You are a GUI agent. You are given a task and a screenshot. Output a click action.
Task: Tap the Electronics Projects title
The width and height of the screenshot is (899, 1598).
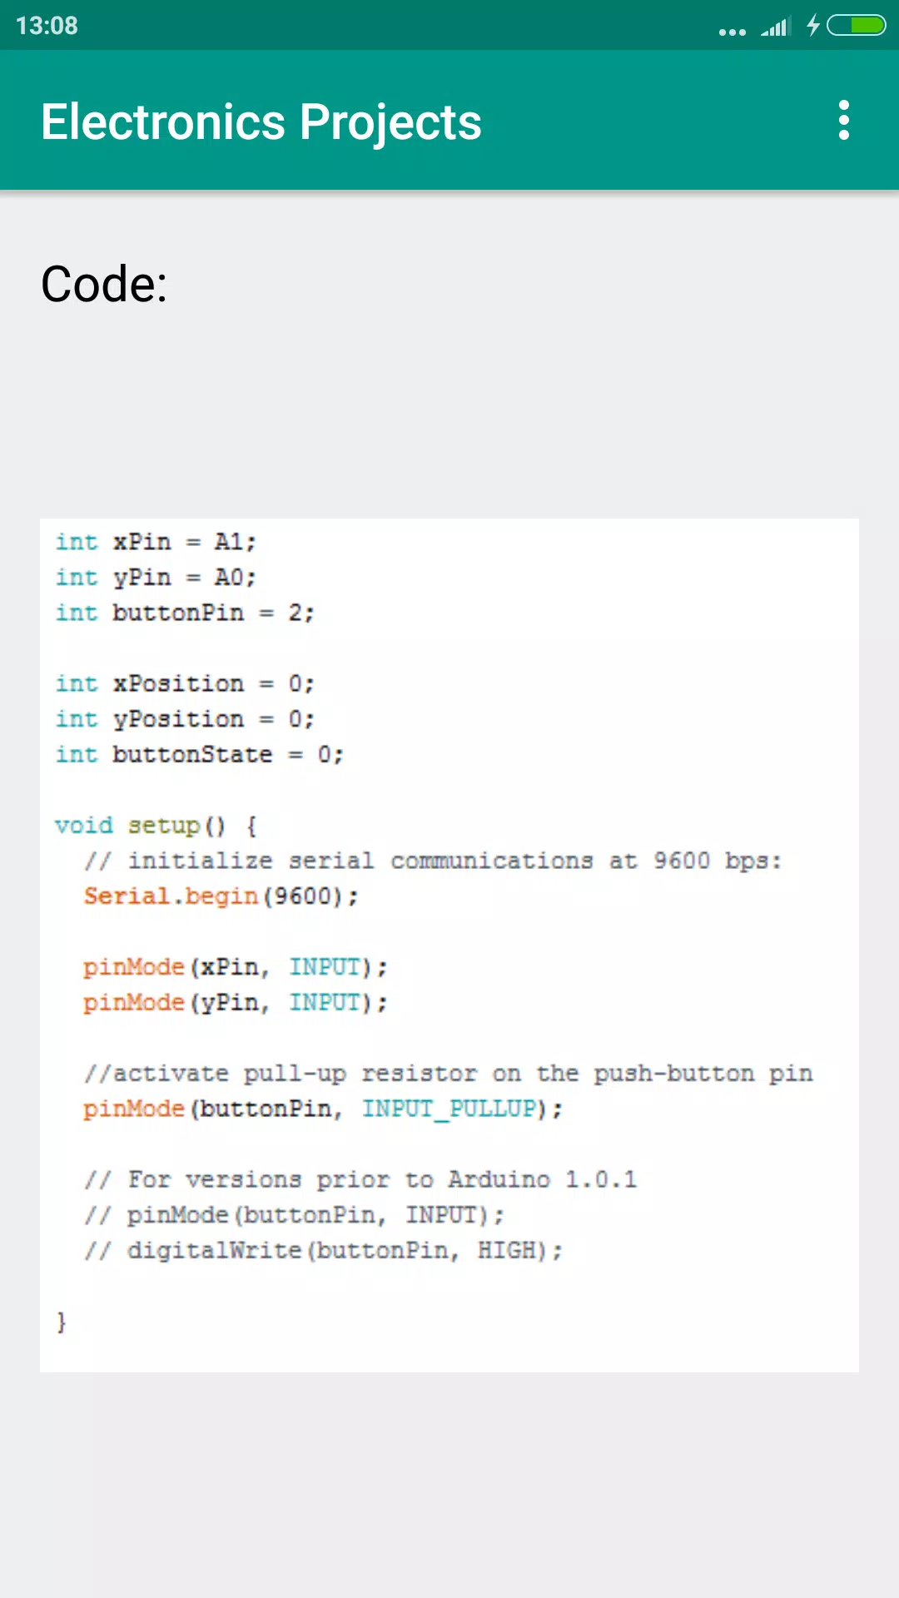(x=261, y=122)
